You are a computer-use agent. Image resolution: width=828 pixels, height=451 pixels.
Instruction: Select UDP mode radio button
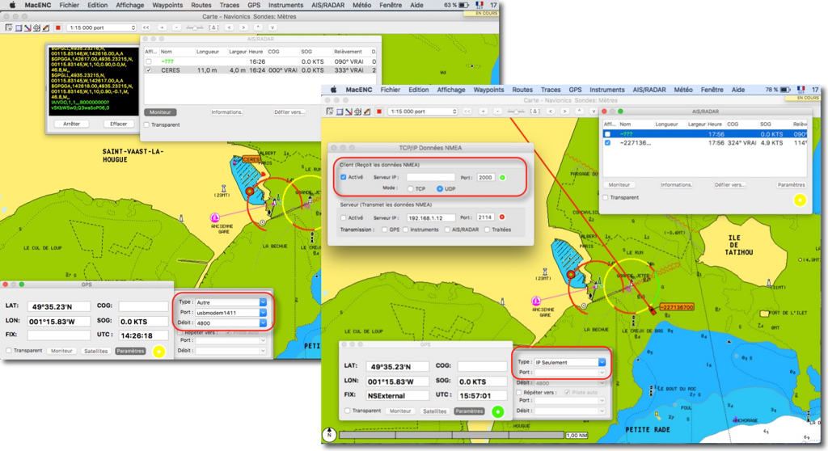click(x=439, y=188)
